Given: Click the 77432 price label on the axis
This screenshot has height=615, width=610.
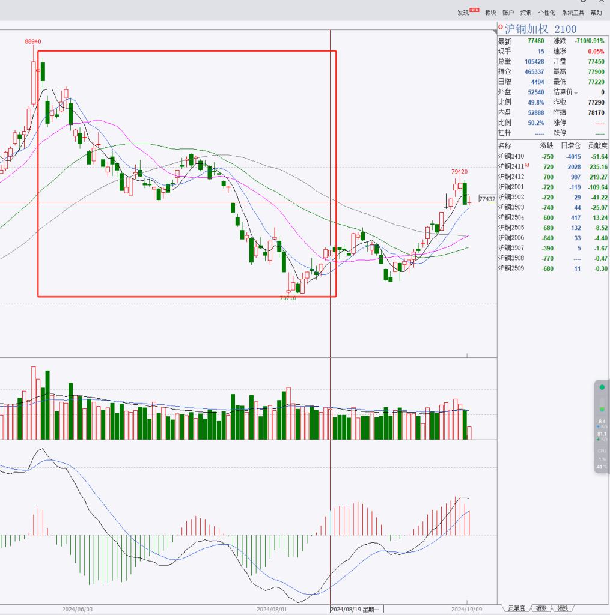Looking at the screenshot, I should click(487, 199).
